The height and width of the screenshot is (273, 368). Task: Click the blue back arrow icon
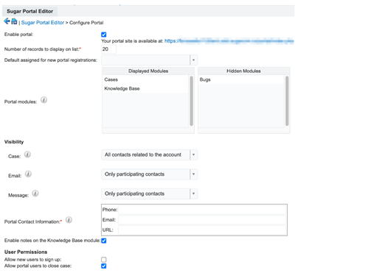coord(7,21)
